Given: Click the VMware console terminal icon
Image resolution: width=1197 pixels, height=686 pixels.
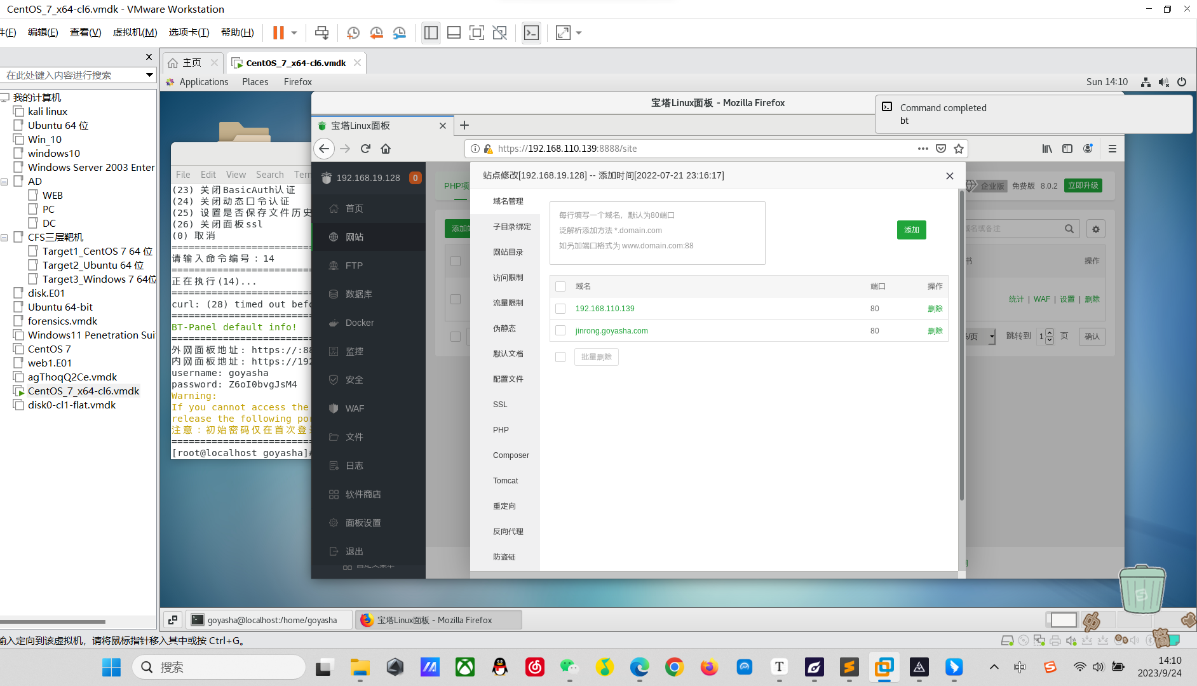Looking at the screenshot, I should [531, 32].
